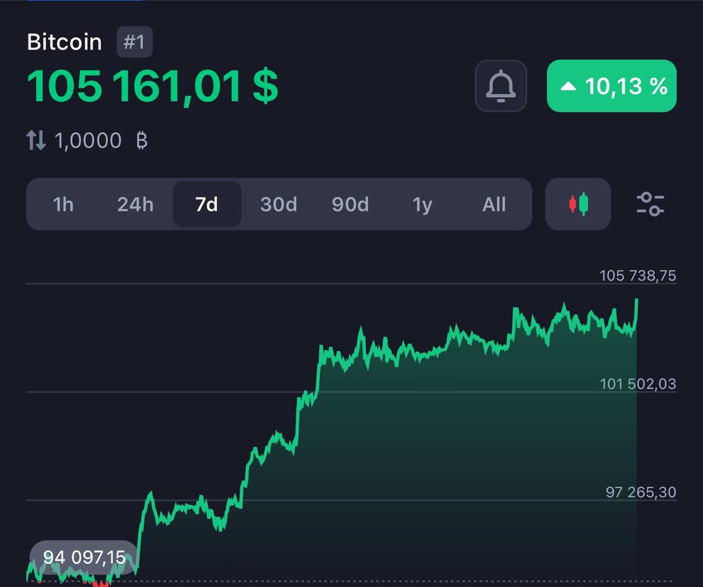Open chart settings sliders icon
Image resolution: width=703 pixels, height=587 pixels.
[x=650, y=204]
